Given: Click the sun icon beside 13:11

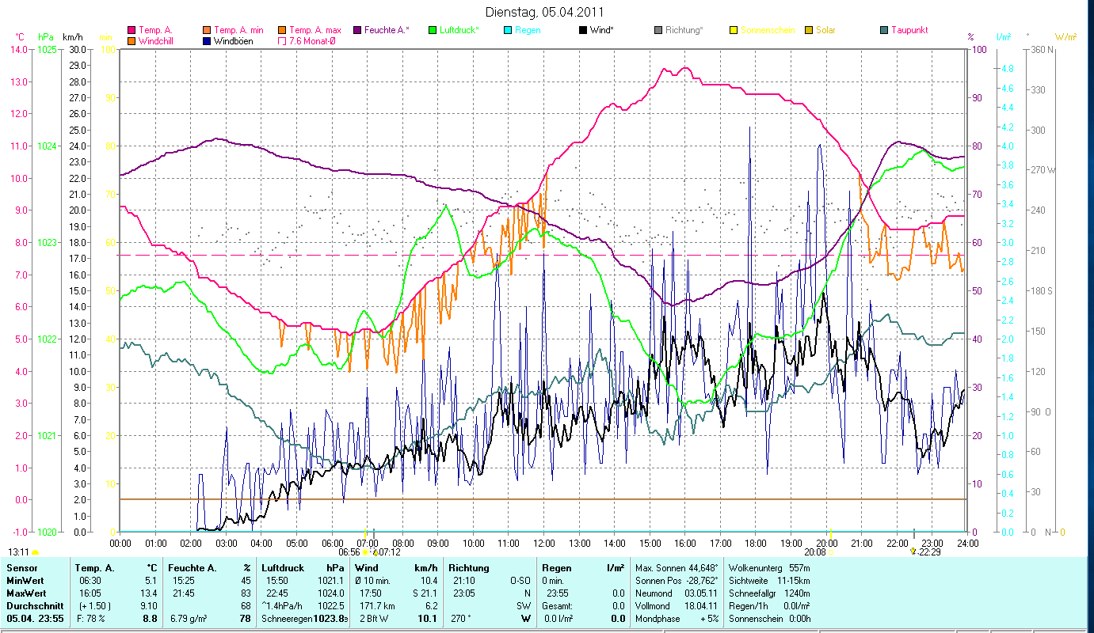Looking at the screenshot, I should [35, 552].
